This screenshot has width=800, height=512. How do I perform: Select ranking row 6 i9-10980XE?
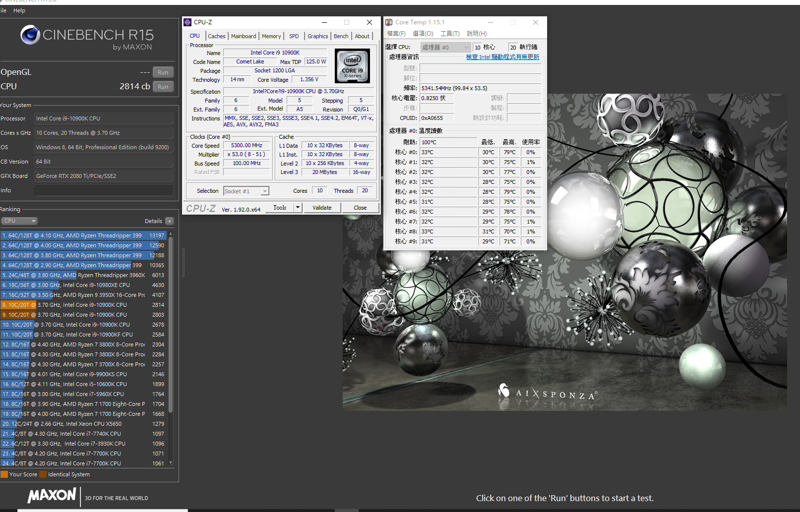83,285
